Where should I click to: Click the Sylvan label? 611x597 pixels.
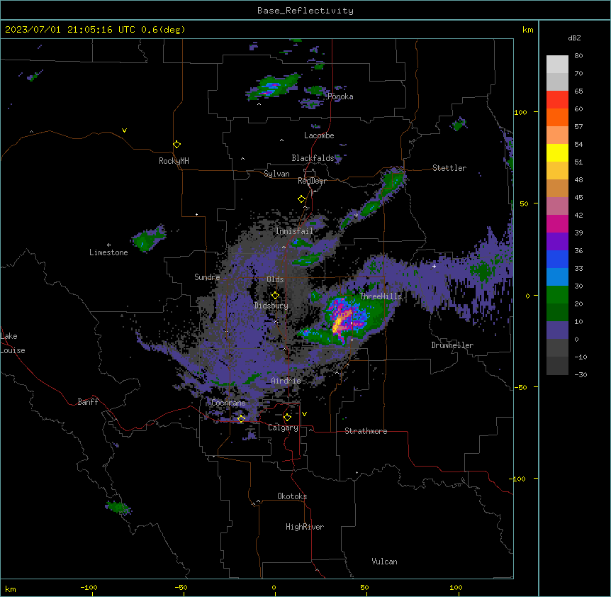click(x=276, y=174)
